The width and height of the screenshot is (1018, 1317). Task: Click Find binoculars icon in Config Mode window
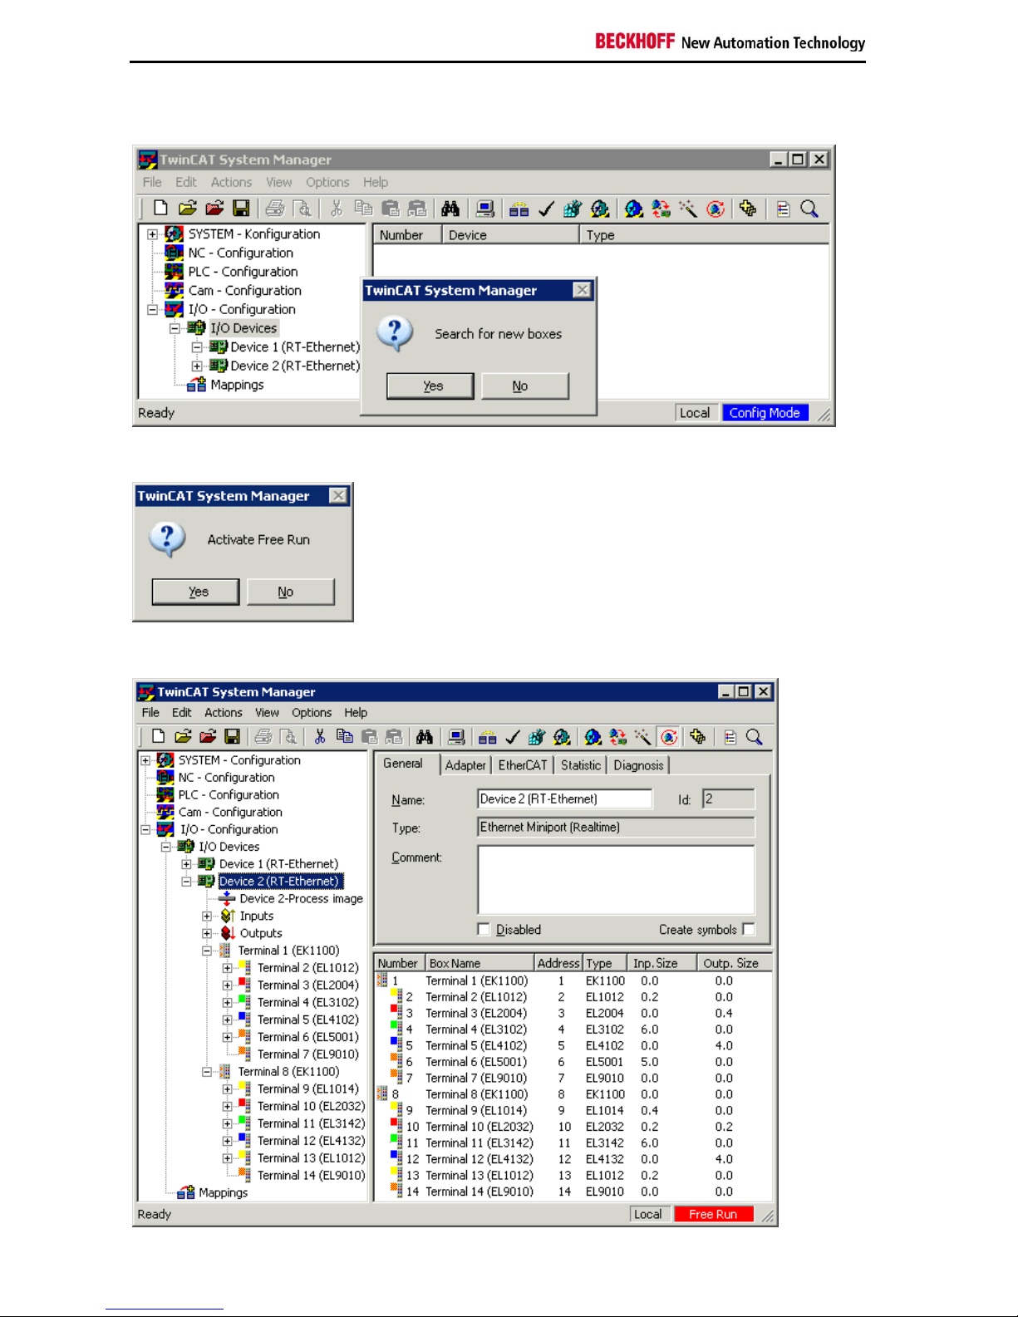[x=450, y=209]
